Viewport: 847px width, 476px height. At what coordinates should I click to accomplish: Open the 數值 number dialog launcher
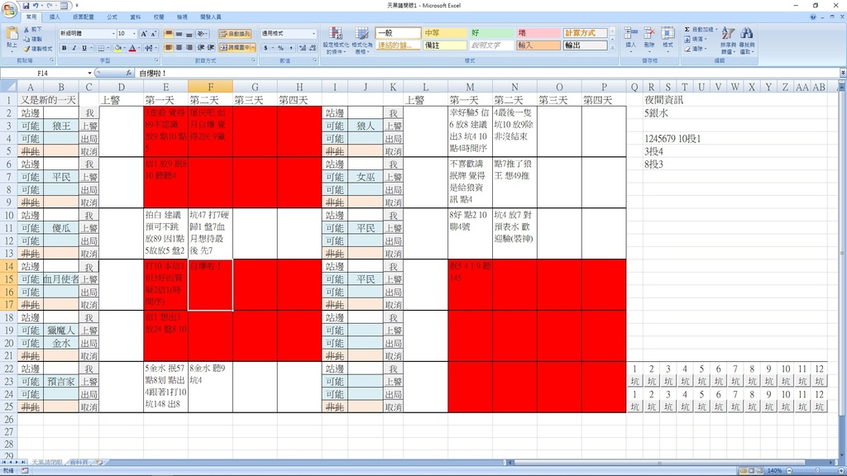[315, 60]
